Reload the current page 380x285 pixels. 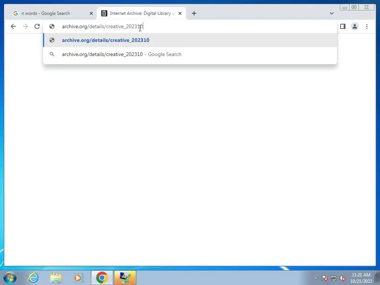(x=37, y=26)
